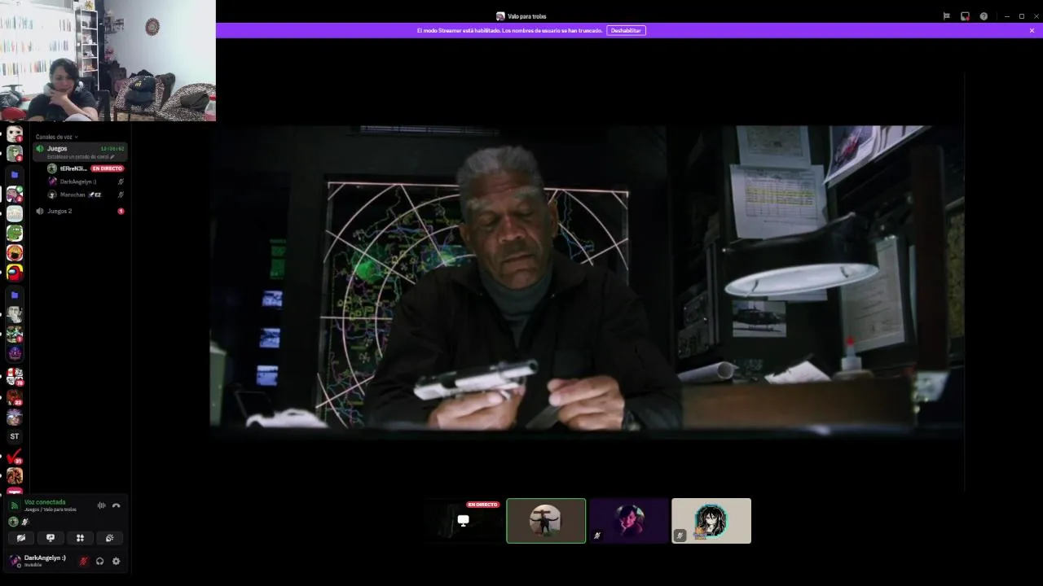Dismiss the purple streamer mode banner
Screen dimensions: 1043x586
point(1032,30)
